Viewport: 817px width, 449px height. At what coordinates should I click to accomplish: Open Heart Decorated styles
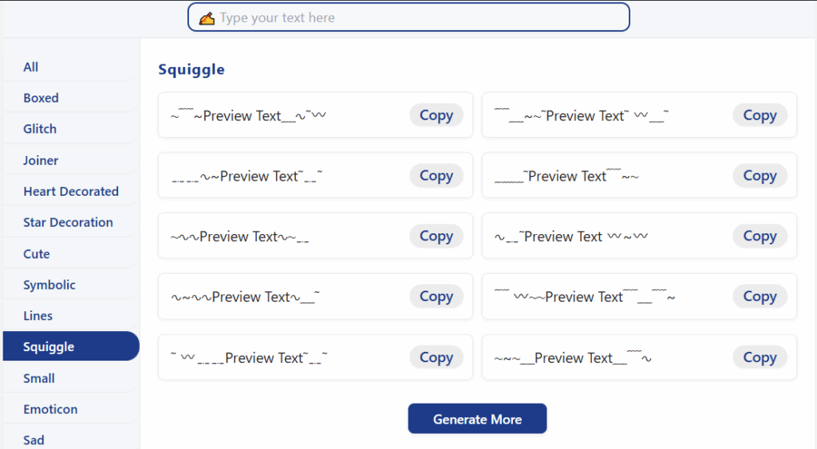[71, 191]
